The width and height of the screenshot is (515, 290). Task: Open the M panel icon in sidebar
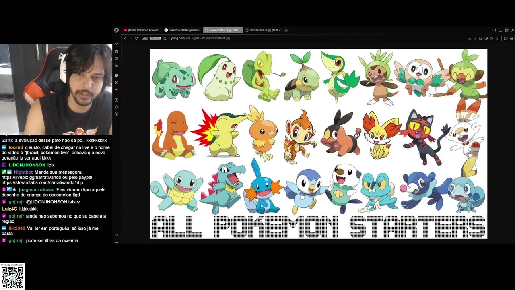coord(116,66)
